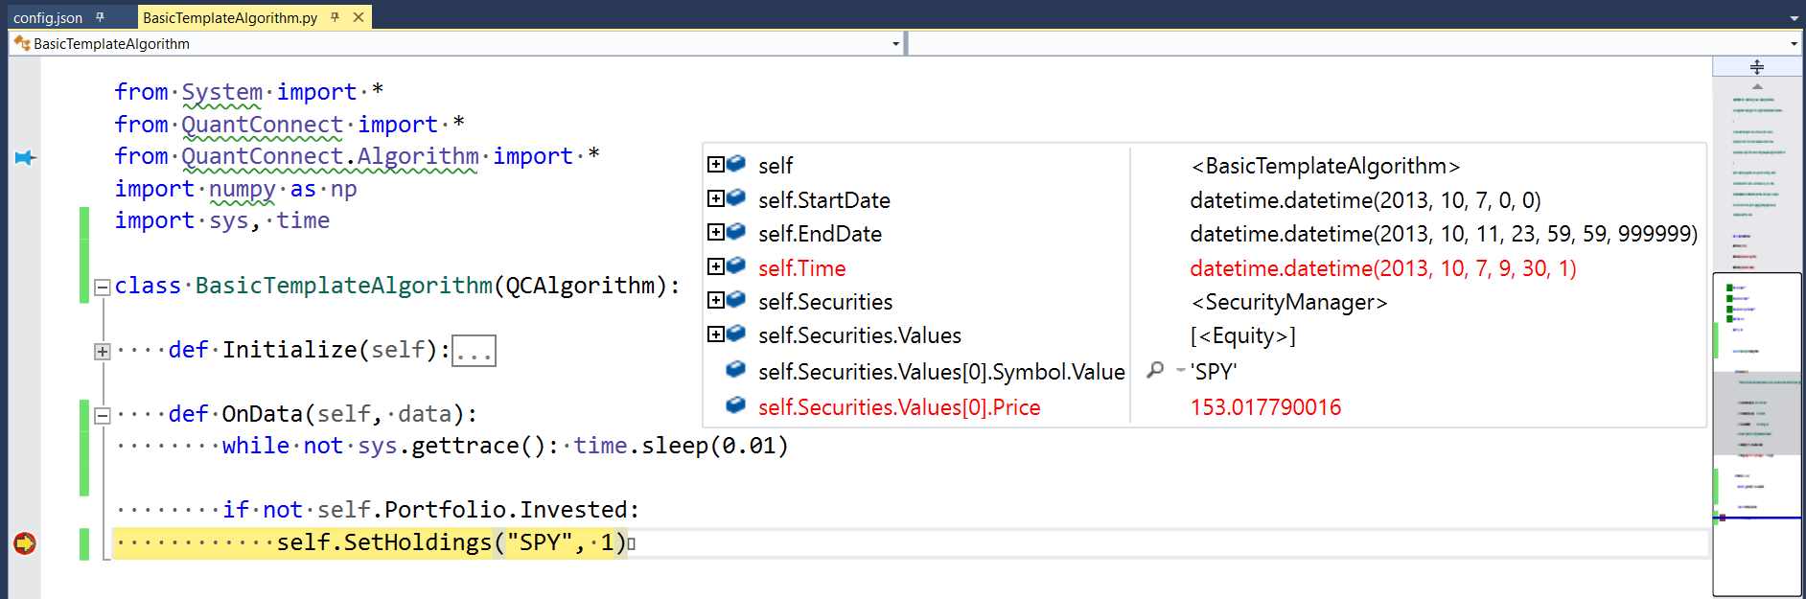Click the cube icon beside Symbol.Value entry
Viewport: 1806px width, 599px height.
(x=736, y=369)
